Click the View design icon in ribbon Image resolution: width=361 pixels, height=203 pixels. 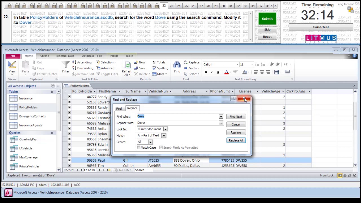12,65
